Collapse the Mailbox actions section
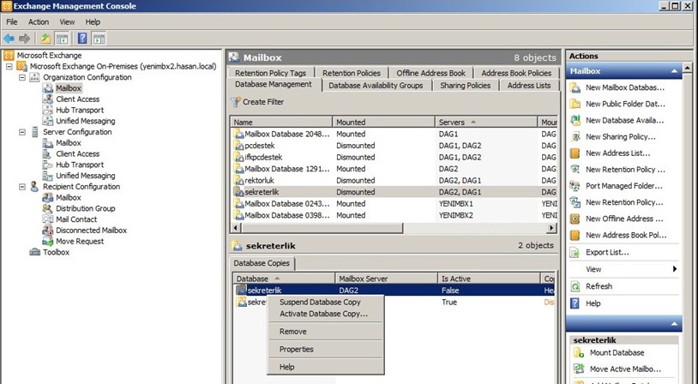 click(674, 71)
